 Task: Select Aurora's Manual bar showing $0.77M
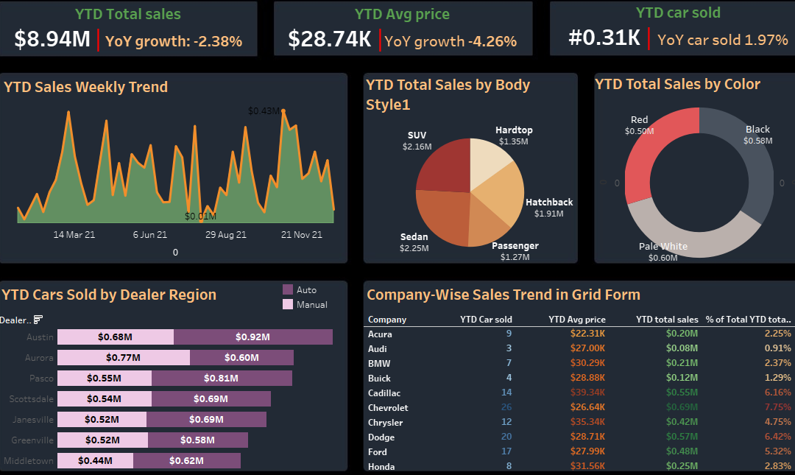(x=123, y=358)
